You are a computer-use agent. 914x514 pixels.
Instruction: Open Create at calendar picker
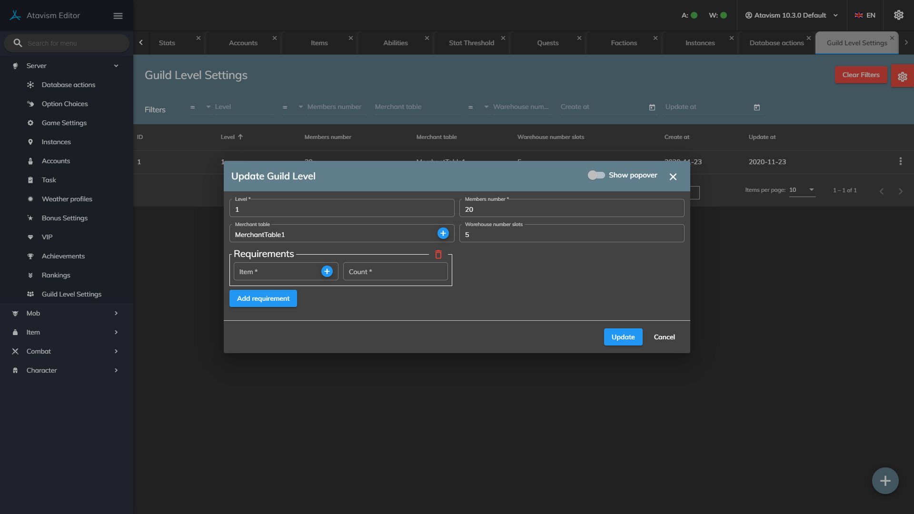(x=652, y=108)
